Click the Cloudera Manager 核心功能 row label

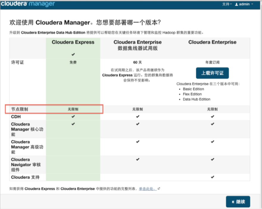(27, 129)
